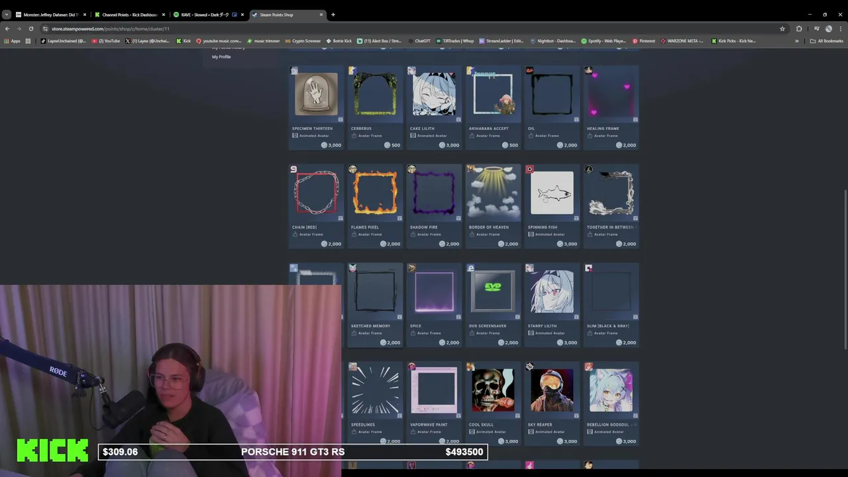This screenshot has height=477, width=848.
Task: Open the Starry Lilith animated avatar
Action: pyautogui.click(x=552, y=305)
